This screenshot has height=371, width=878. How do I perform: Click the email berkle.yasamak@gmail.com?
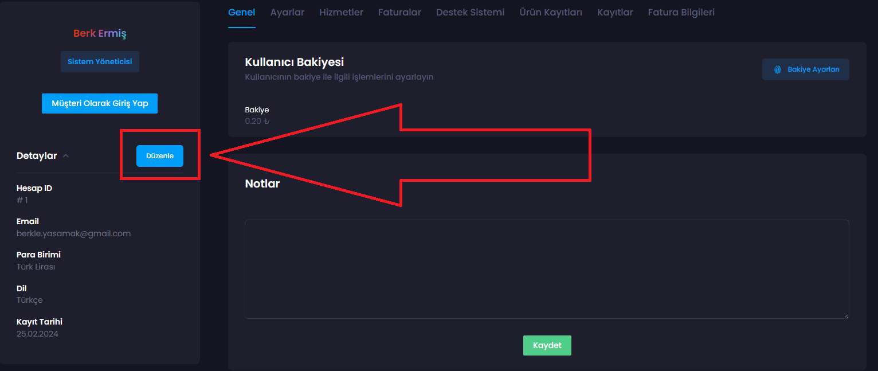tap(73, 233)
